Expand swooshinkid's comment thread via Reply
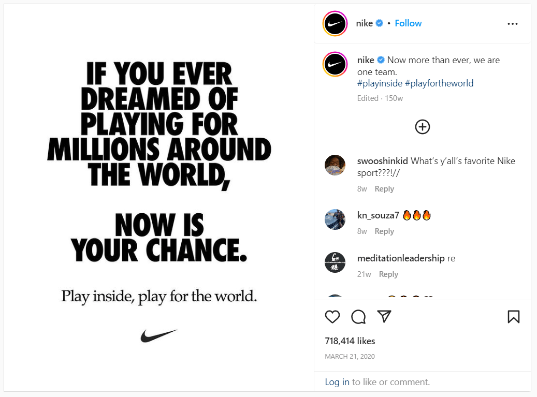This screenshot has width=537, height=397. tap(384, 188)
